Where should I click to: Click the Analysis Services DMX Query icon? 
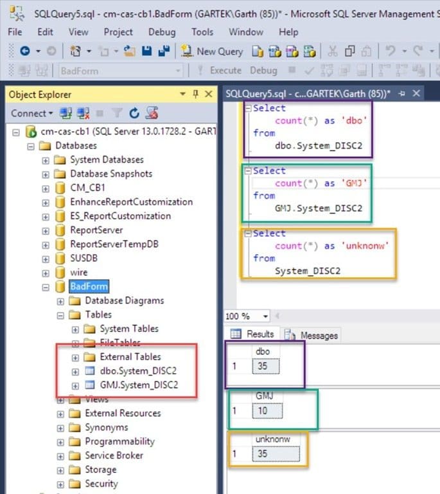292,51
